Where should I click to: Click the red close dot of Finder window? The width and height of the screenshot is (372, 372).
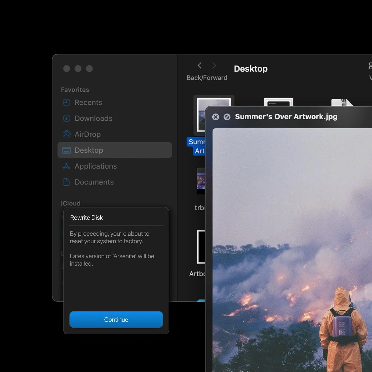coord(67,68)
